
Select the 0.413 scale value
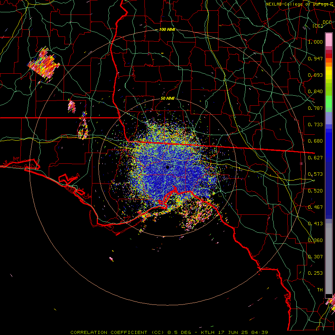[315, 224]
